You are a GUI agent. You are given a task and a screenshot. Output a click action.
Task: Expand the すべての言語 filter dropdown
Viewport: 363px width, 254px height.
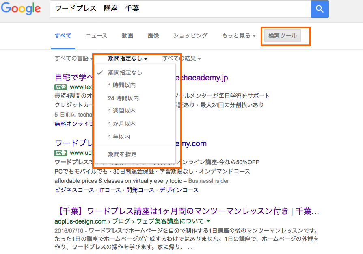[x=73, y=59]
